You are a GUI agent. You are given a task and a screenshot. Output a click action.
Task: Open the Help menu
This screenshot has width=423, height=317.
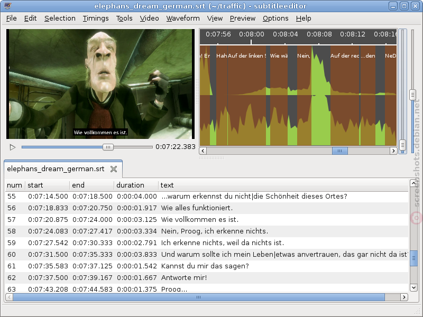304,18
